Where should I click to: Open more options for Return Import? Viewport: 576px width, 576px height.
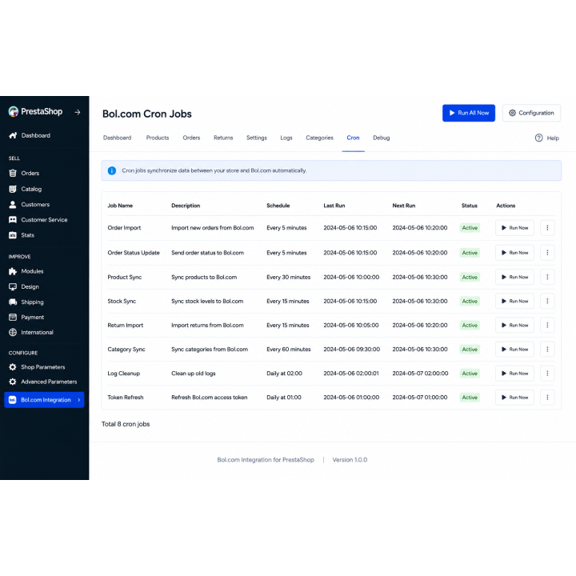547,325
